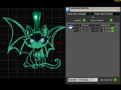Close the Gem Reporter panel
This screenshot has height=90, width=121.
[x=118, y=9]
